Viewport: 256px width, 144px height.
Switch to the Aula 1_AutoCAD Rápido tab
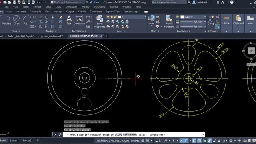click(x=21, y=36)
